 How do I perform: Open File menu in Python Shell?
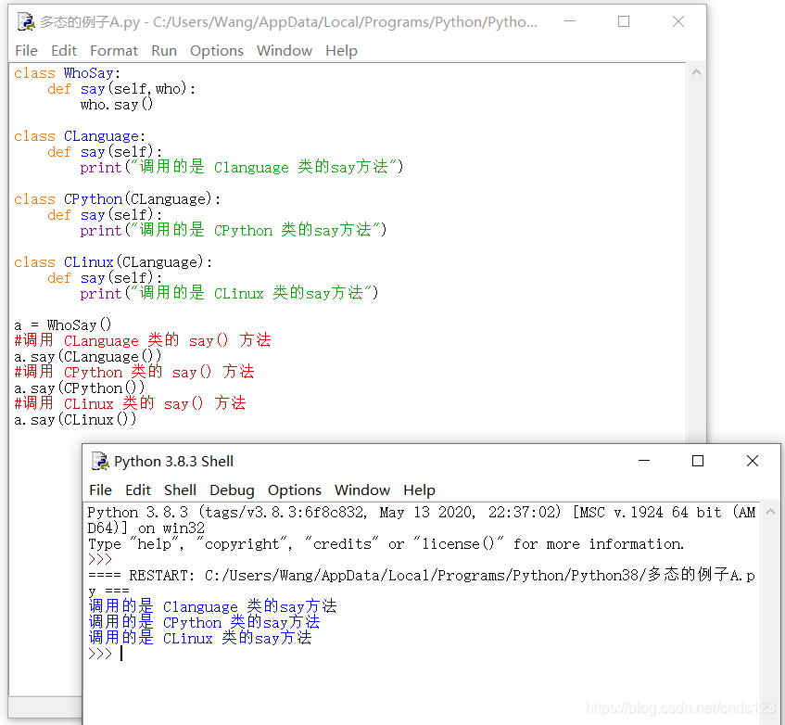(x=100, y=490)
